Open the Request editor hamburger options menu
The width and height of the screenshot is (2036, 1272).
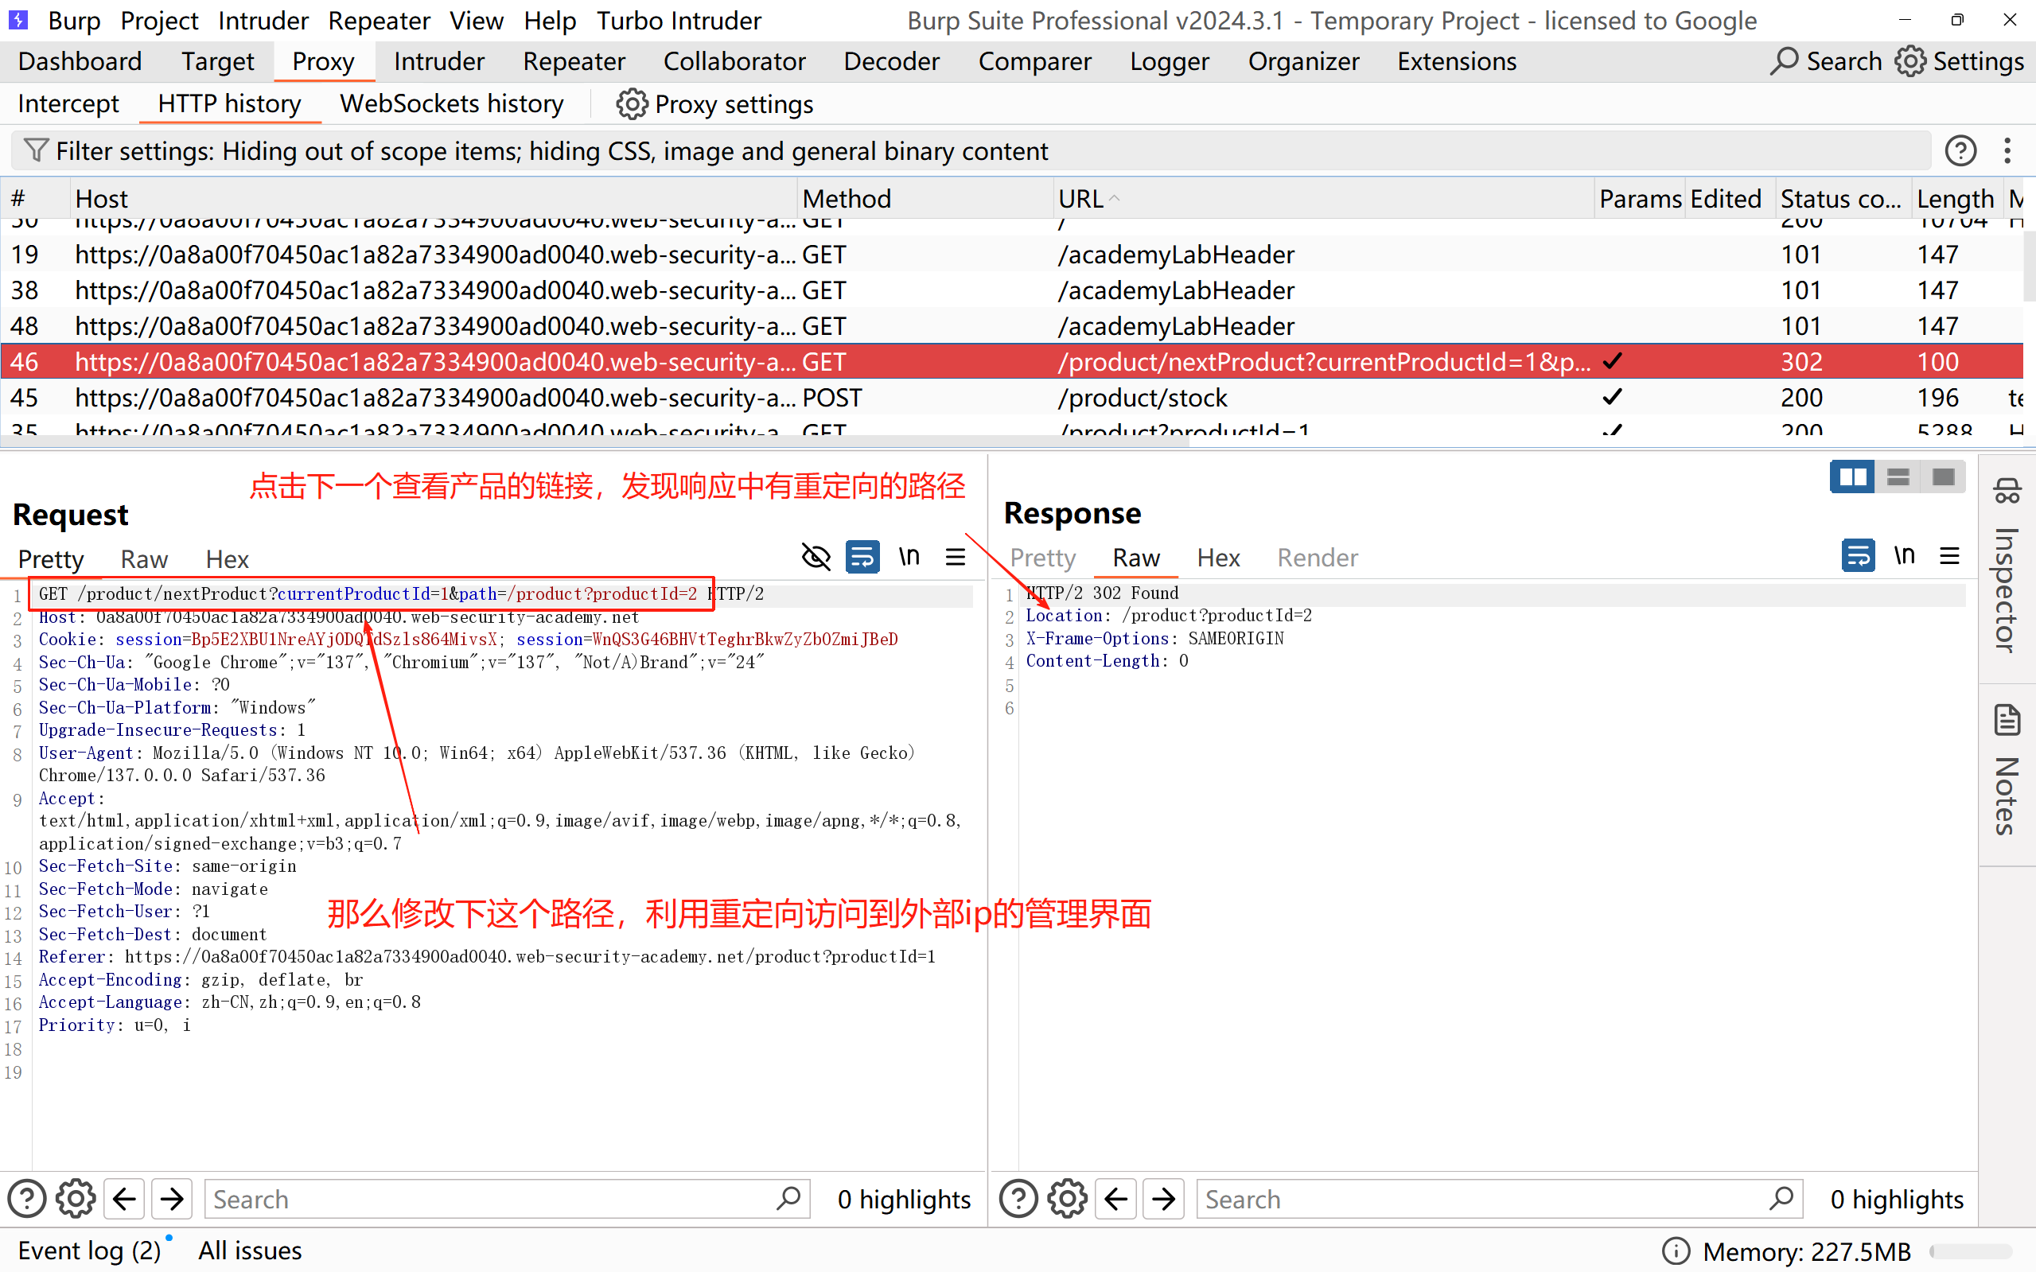pos(955,557)
